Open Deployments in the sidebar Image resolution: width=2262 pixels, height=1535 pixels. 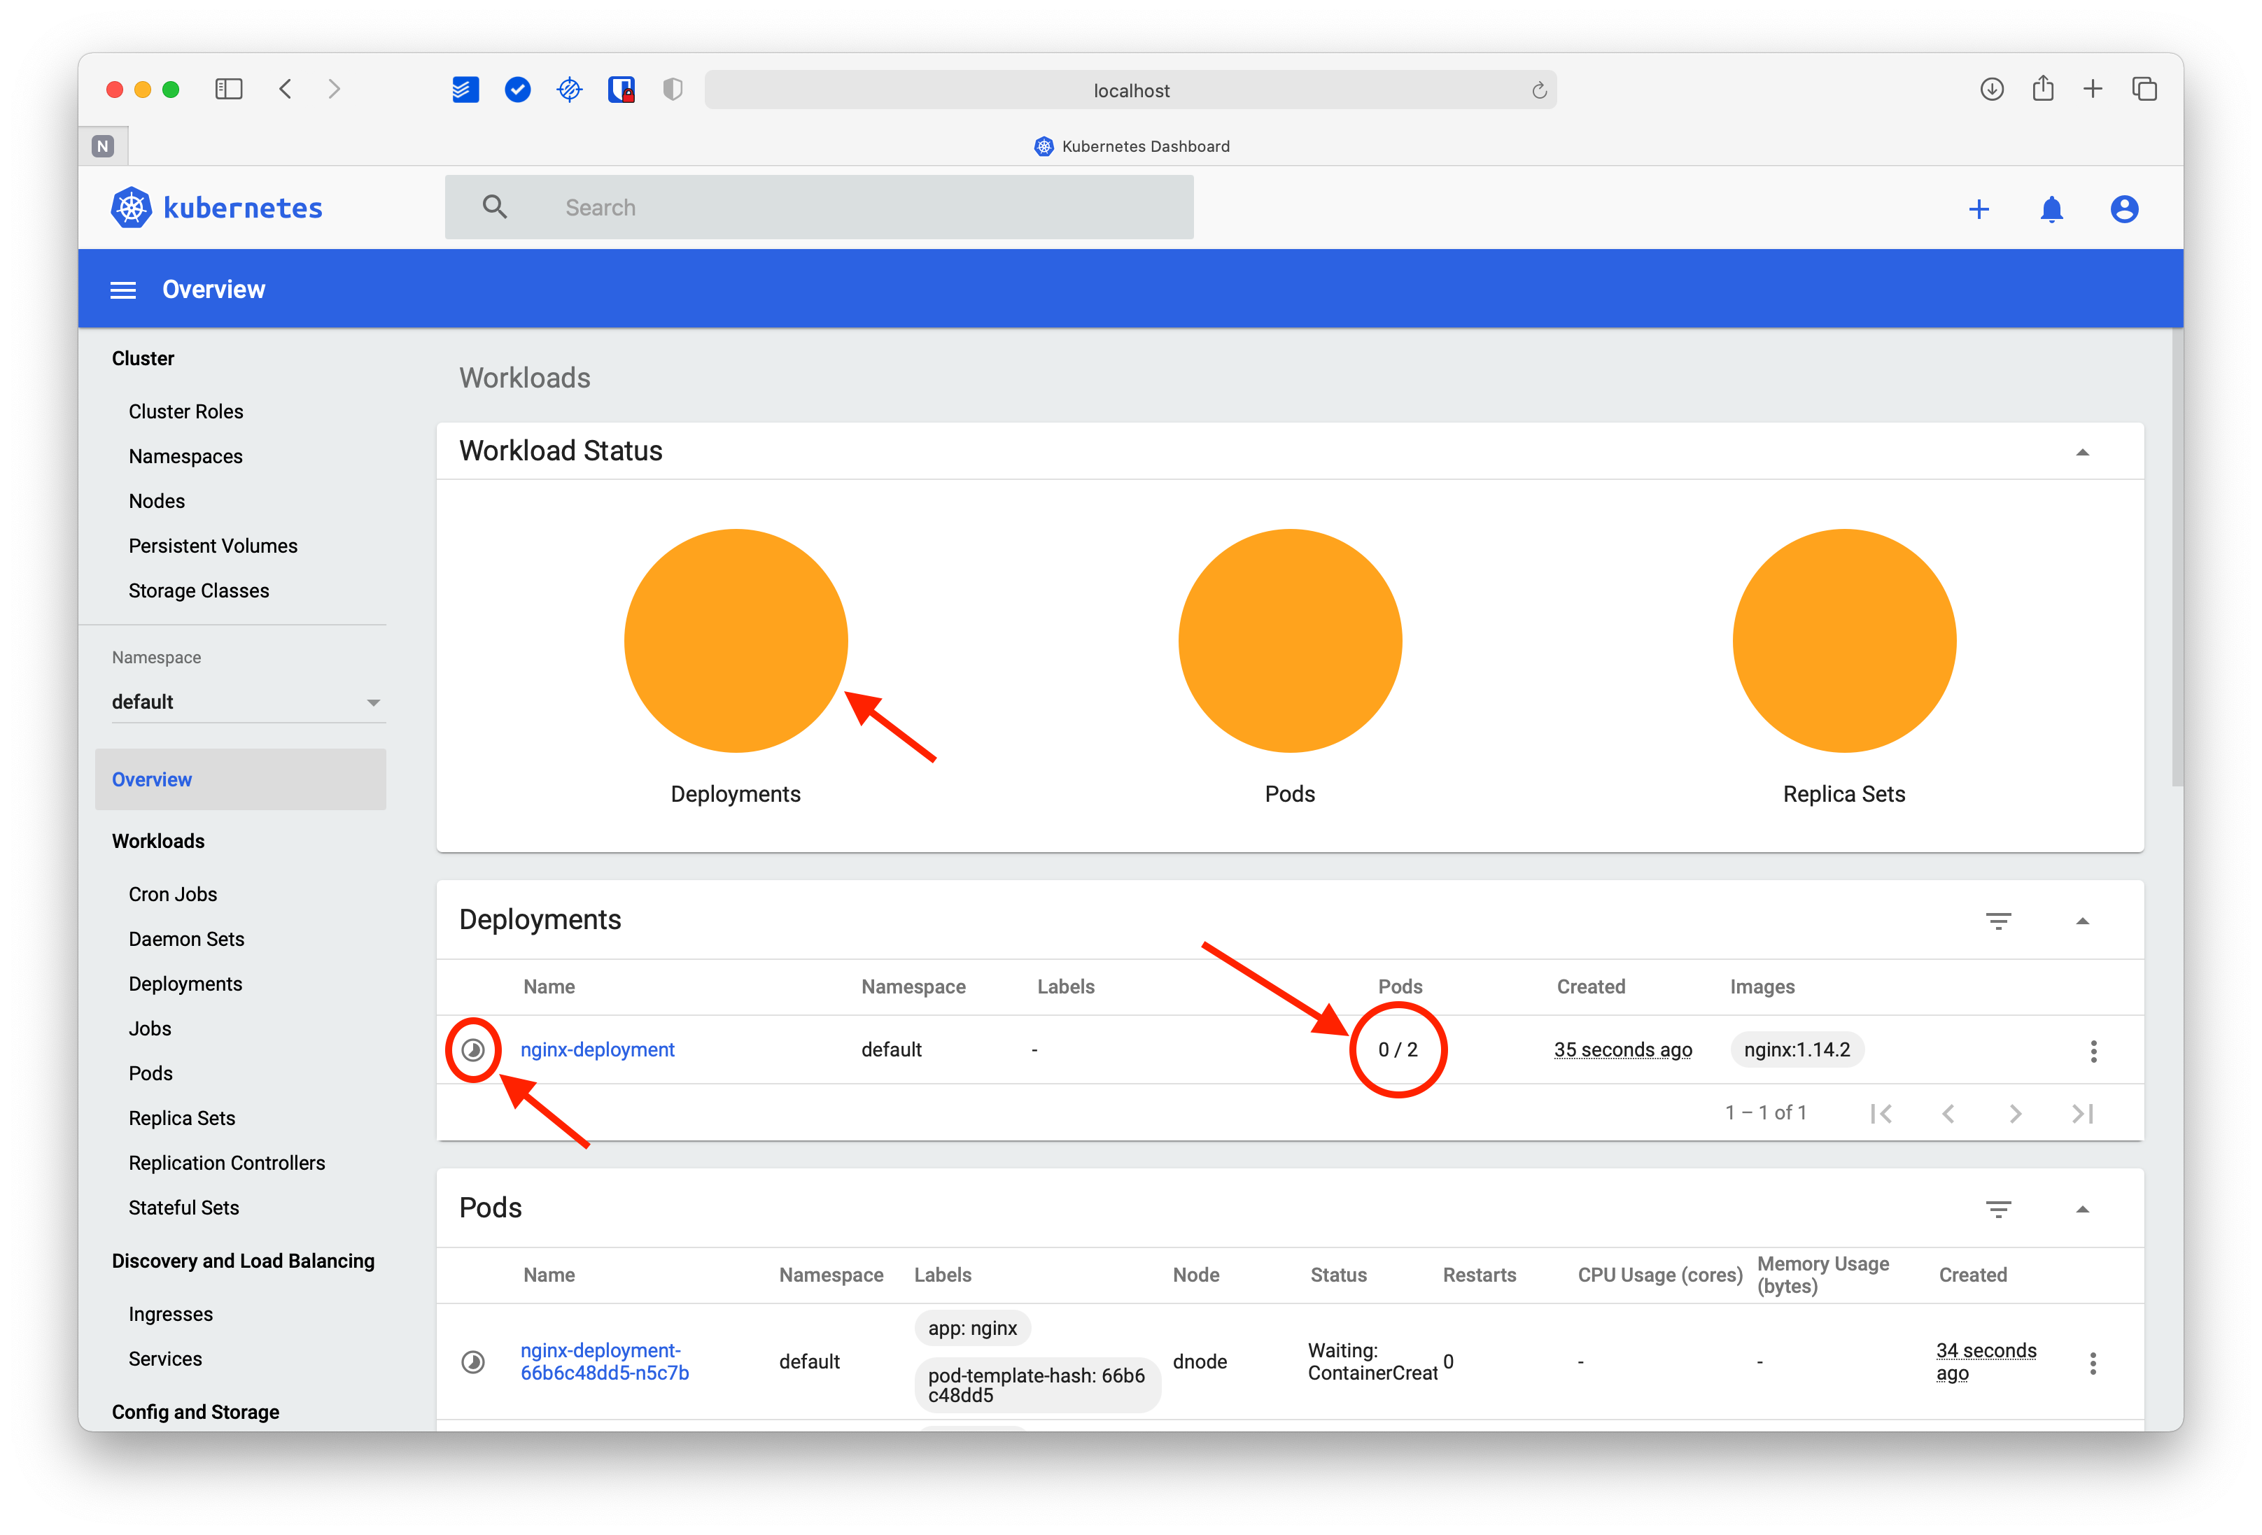[185, 984]
